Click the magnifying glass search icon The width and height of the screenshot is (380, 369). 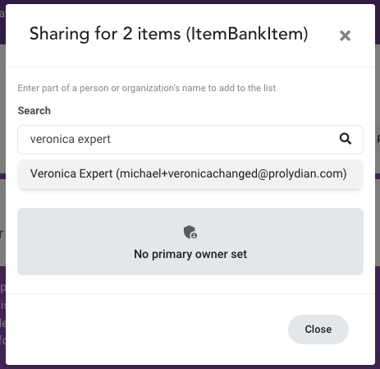tap(346, 139)
